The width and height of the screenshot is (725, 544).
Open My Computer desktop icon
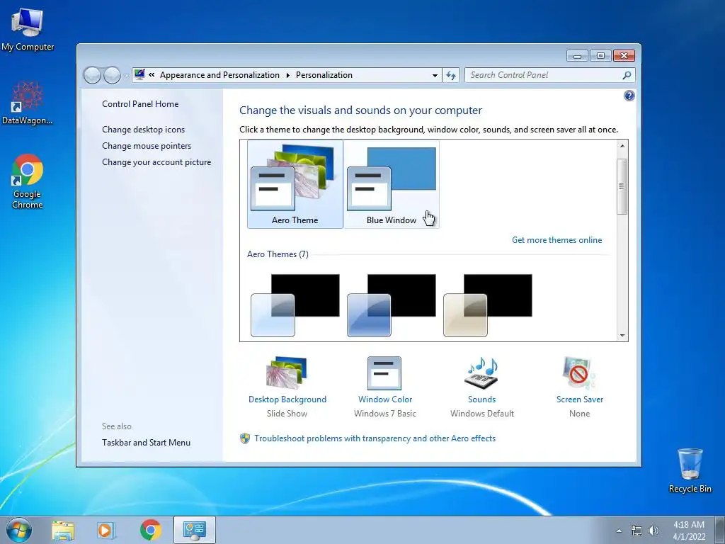[28, 29]
